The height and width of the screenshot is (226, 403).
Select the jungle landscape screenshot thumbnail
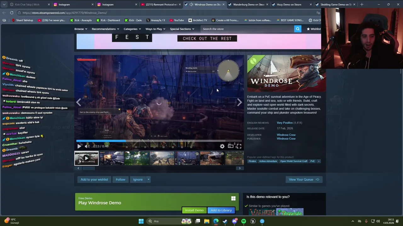pos(137,158)
